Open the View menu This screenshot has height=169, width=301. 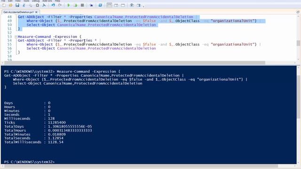coord(18,1)
